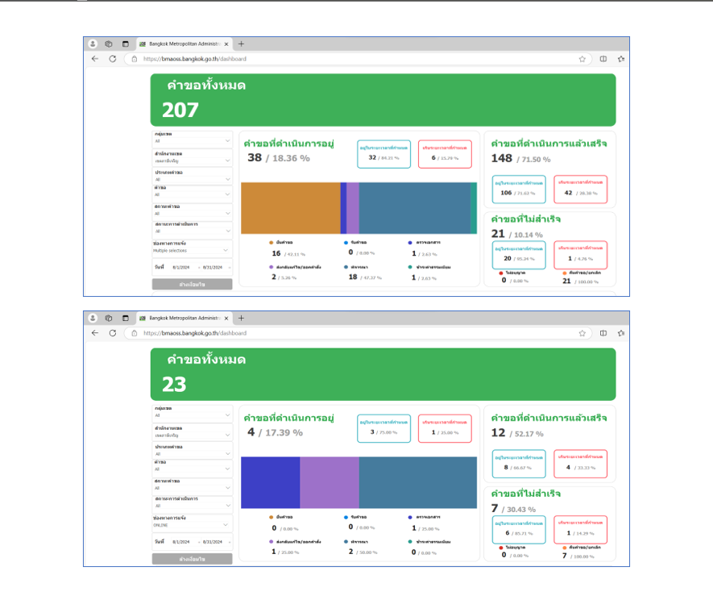Open the tab actions icon in the top browser window
The width and height of the screenshot is (713, 596).
coord(125,44)
